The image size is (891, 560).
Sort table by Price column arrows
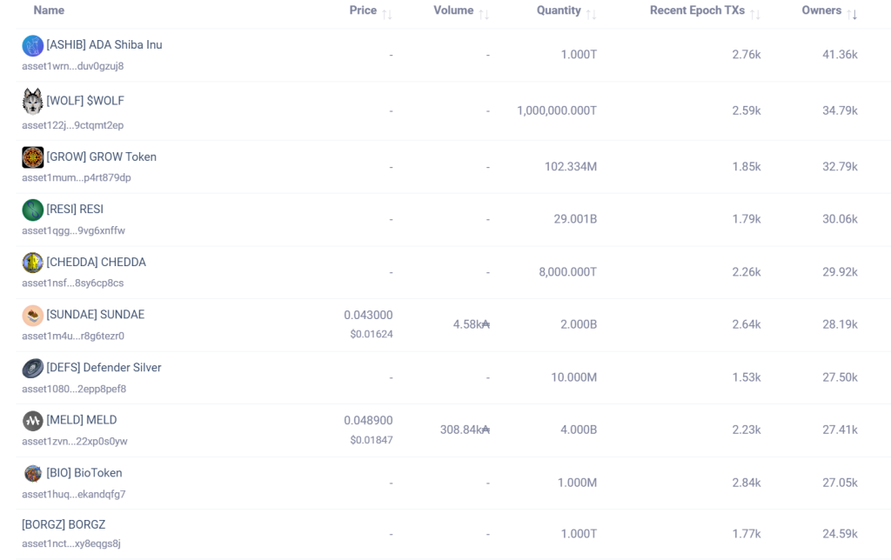tap(387, 15)
